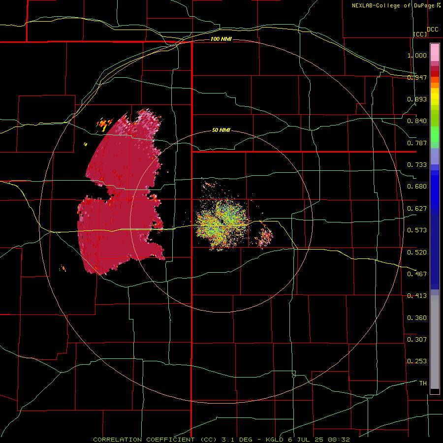Click the 0.627 scale value

417,209
